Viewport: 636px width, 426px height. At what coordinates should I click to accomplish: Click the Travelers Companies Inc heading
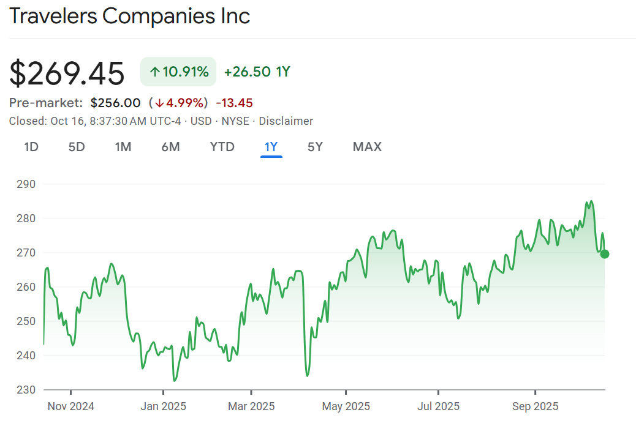coord(129,17)
